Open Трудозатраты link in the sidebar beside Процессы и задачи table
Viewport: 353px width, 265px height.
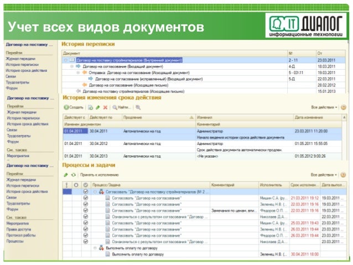18,203
